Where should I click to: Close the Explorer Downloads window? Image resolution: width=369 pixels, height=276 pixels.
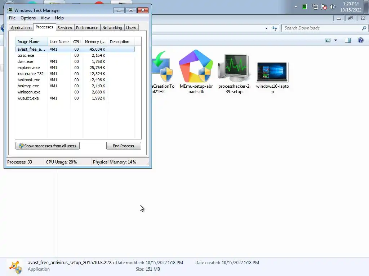click(x=363, y=18)
